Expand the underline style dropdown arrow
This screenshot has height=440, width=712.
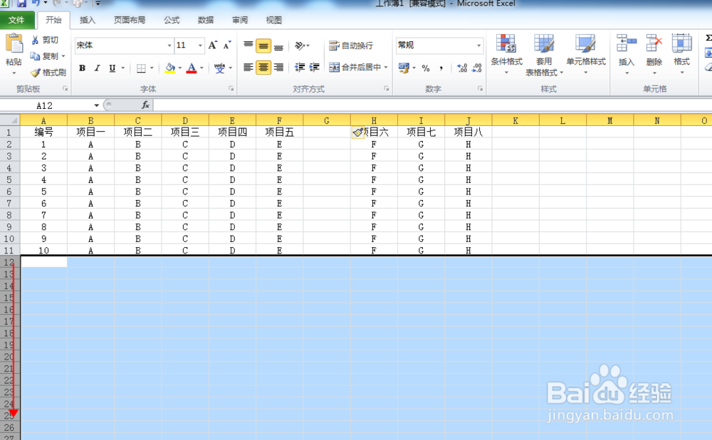(x=122, y=68)
